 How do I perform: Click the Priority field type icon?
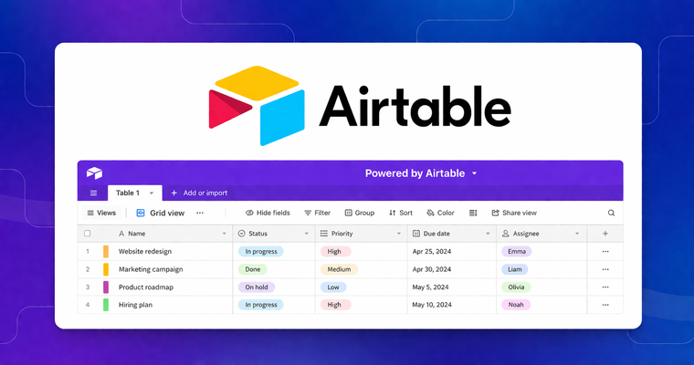point(324,234)
